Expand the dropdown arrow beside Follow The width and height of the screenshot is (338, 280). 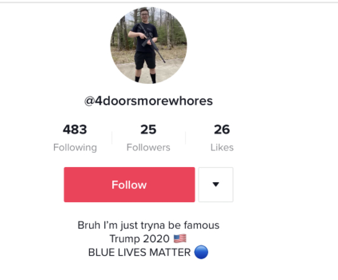tap(216, 185)
